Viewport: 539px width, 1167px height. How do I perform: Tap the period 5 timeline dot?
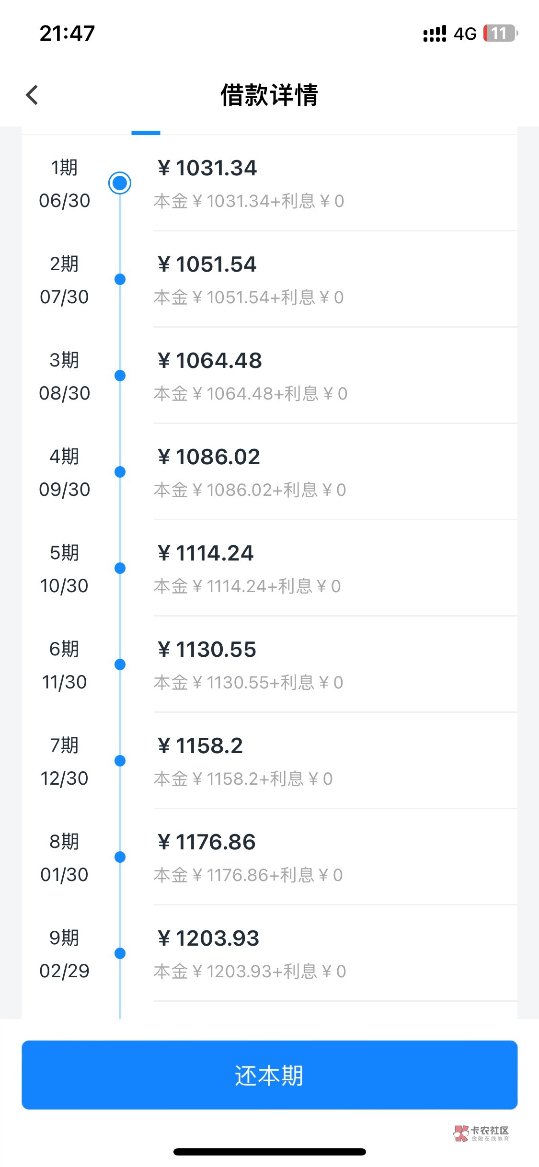click(120, 568)
